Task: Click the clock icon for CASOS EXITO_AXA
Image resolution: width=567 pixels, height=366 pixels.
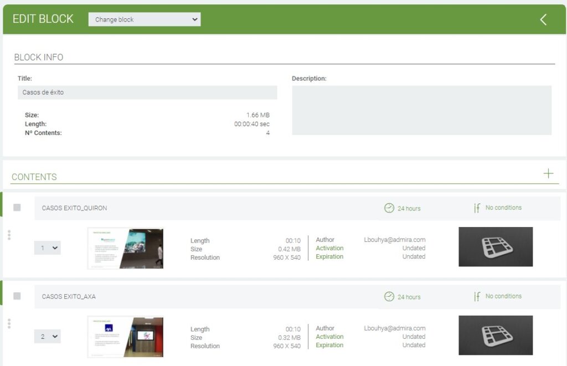Action: point(389,297)
